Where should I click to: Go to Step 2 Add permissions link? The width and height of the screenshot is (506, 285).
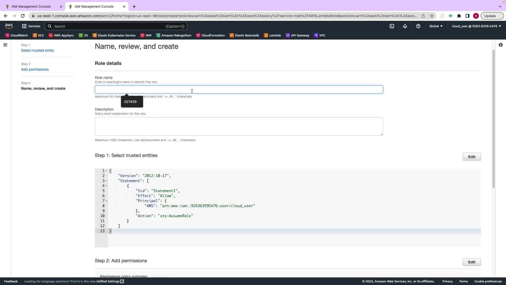coord(35,69)
